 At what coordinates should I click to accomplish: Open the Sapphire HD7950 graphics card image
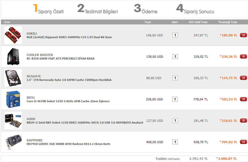tap(13, 142)
